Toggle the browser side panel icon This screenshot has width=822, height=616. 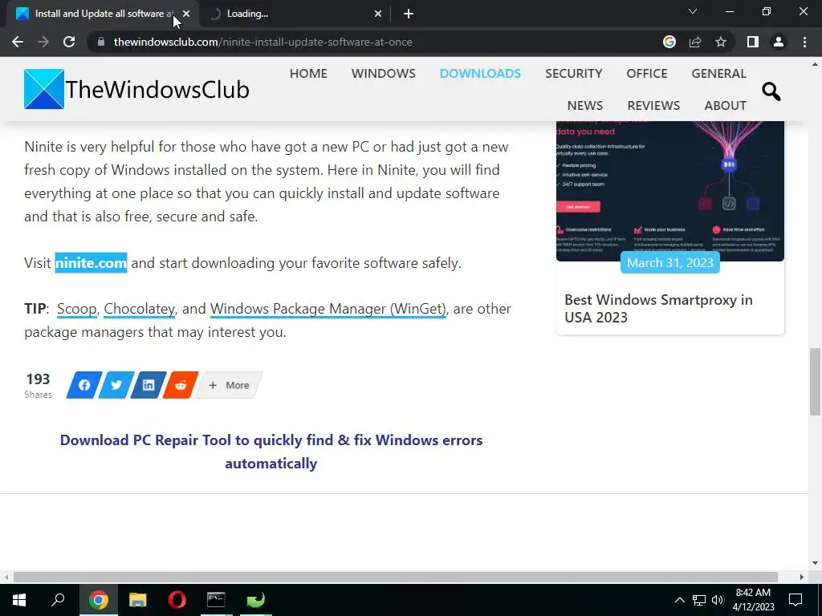click(753, 42)
